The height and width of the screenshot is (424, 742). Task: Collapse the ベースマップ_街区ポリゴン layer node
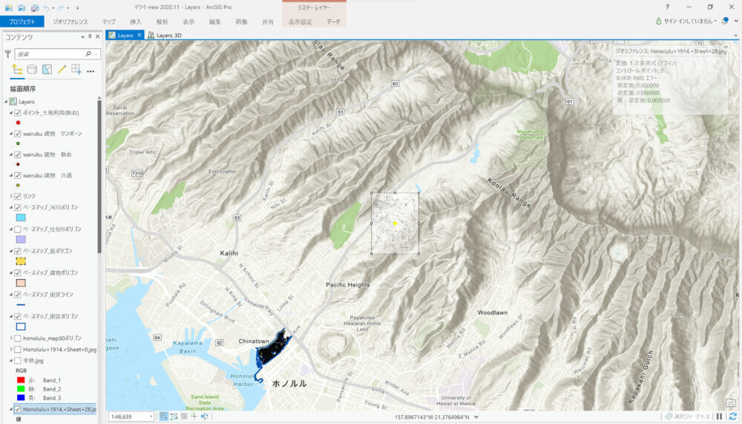(x=11, y=316)
